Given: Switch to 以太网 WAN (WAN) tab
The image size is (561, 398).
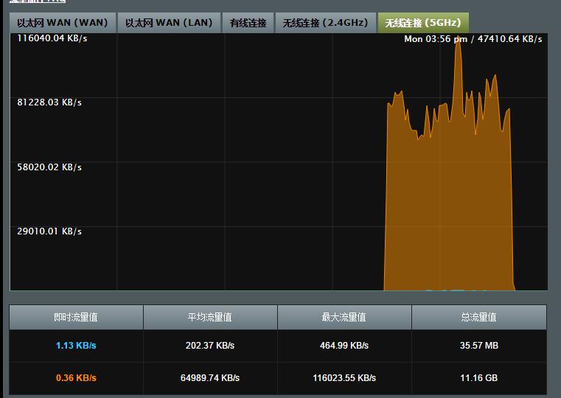Looking at the screenshot, I should pyautogui.click(x=63, y=23).
